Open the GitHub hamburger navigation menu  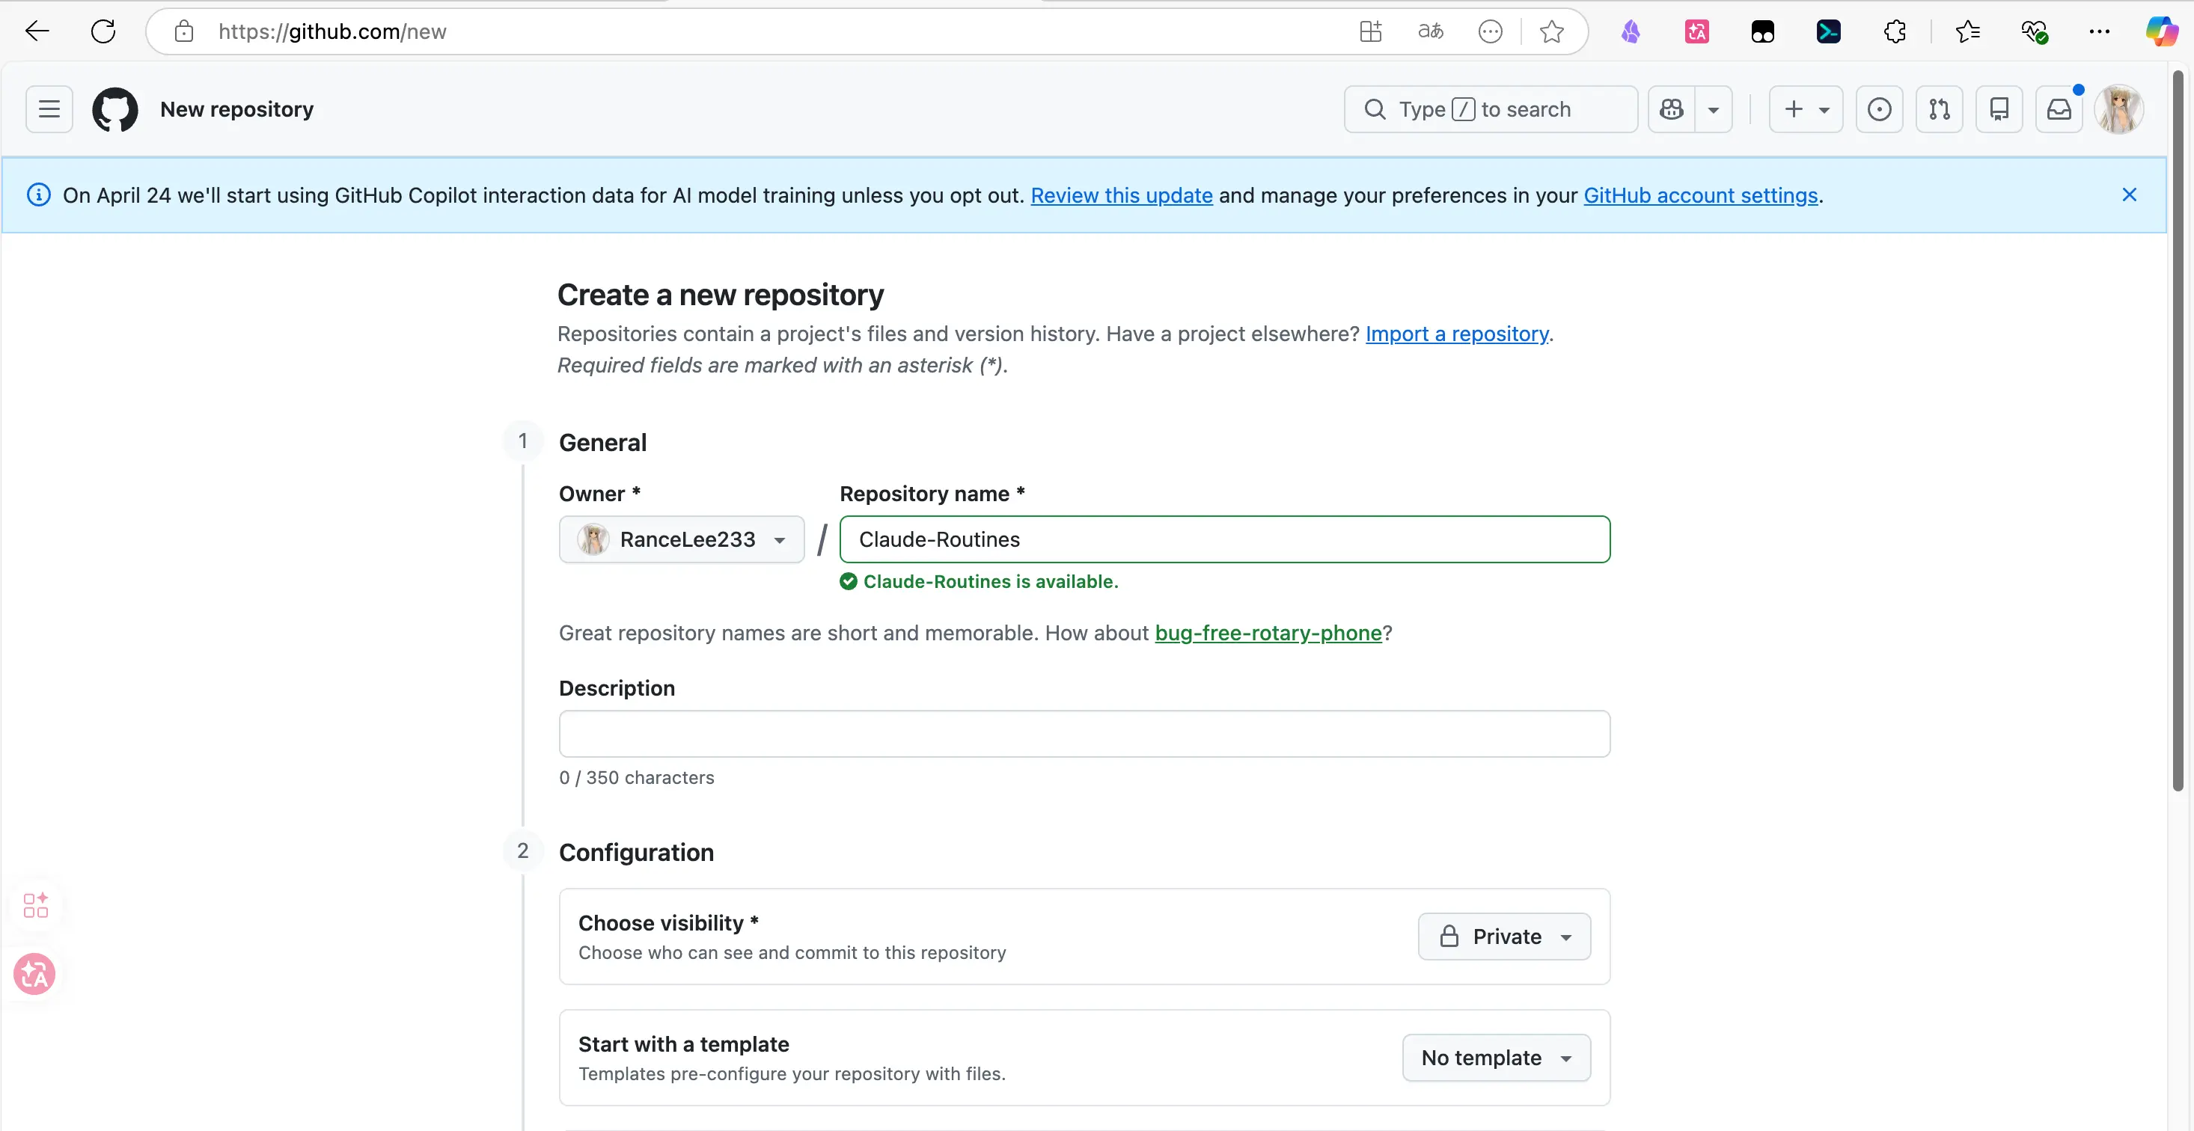coord(49,109)
